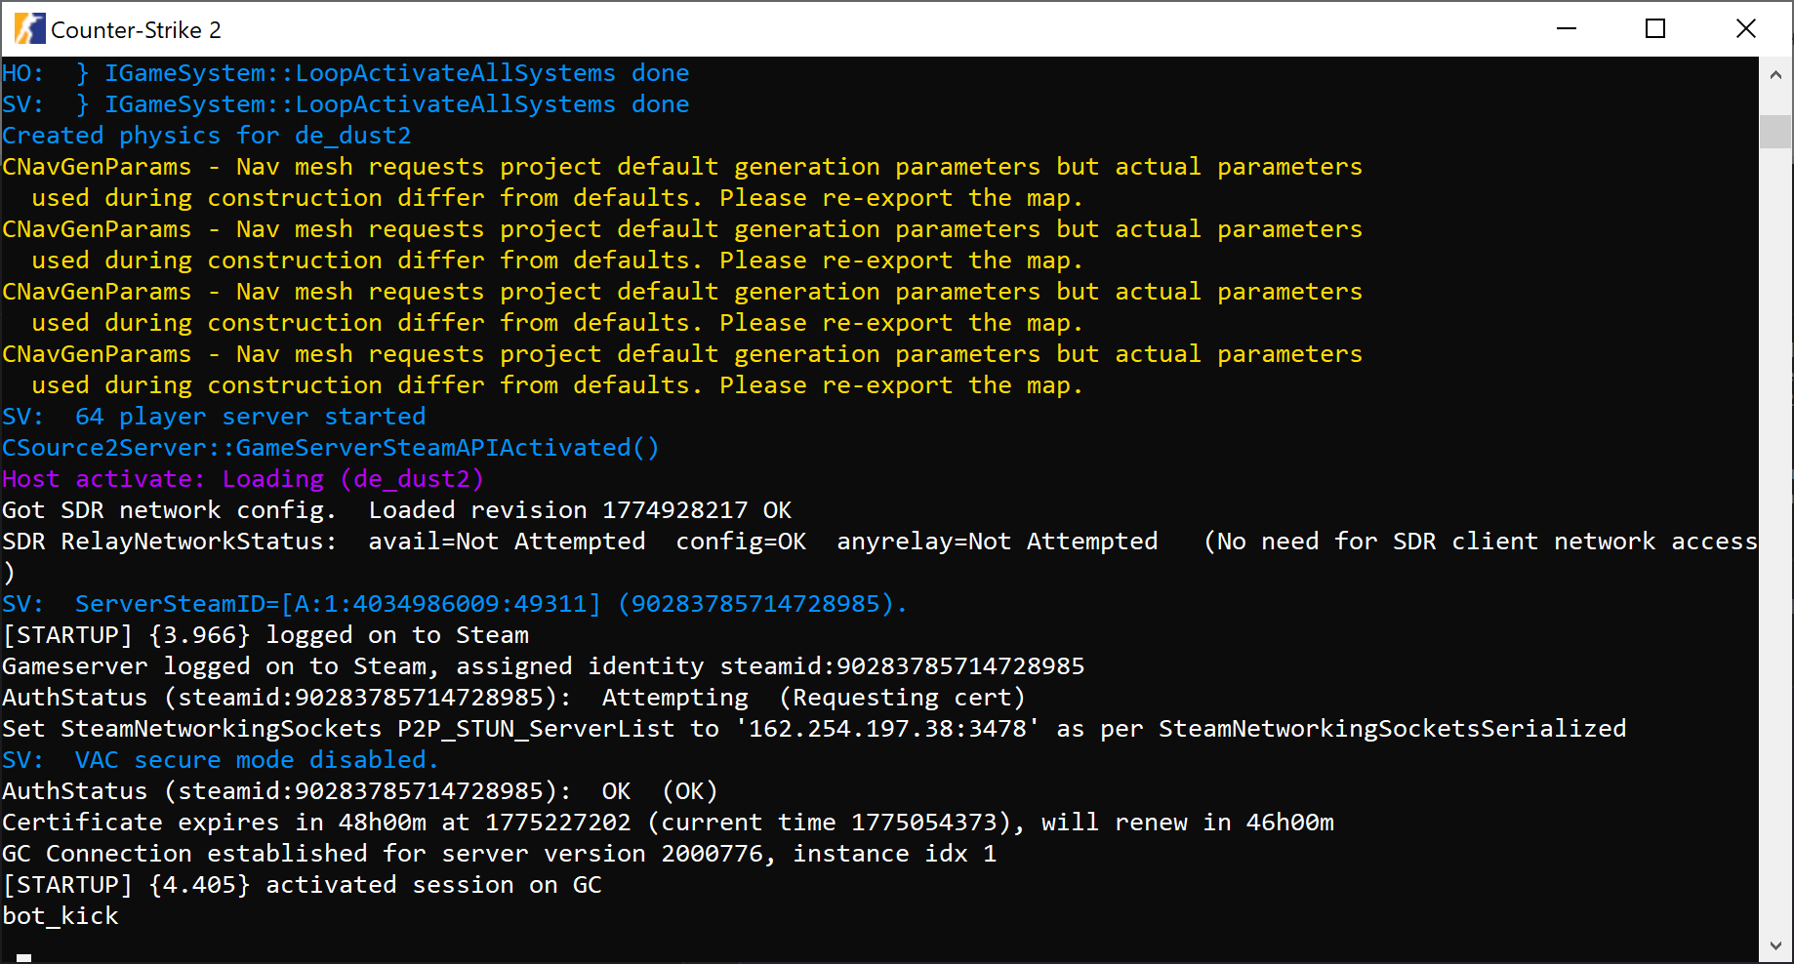Click the vertical scrollbar thumb

pos(1775,132)
